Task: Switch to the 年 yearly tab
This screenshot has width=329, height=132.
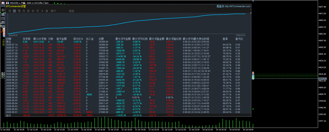Action: point(33,11)
